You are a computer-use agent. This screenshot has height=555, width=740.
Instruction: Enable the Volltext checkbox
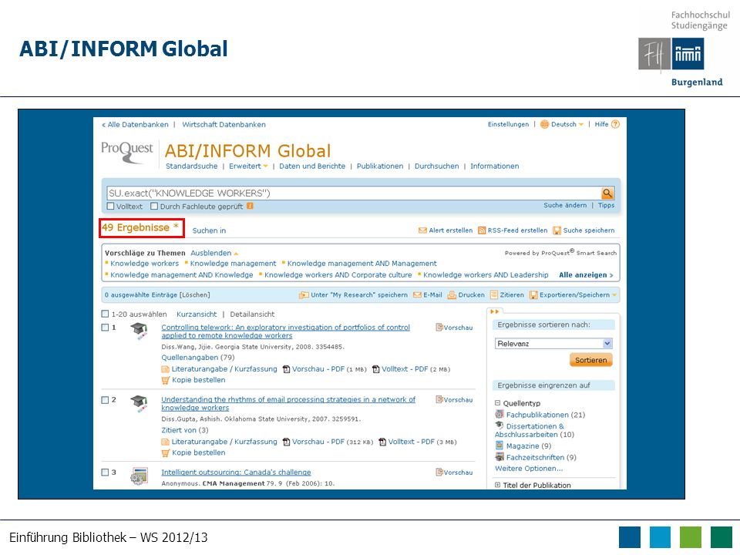111,207
